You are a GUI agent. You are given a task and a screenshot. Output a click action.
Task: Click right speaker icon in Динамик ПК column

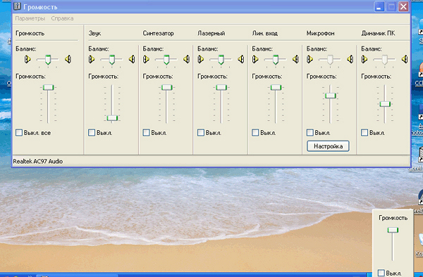click(405, 59)
